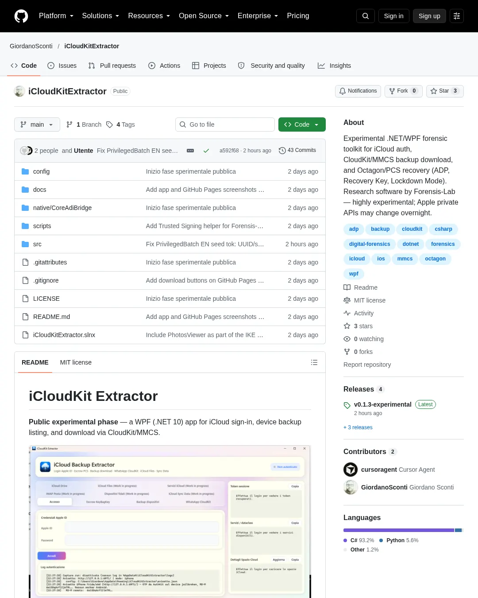Expand the Enterprise menu
This screenshot has width=478, height=598.
[x=258, y=16]
